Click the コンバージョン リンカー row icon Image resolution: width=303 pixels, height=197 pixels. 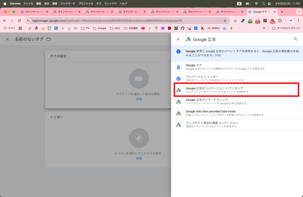pos(178,79)
